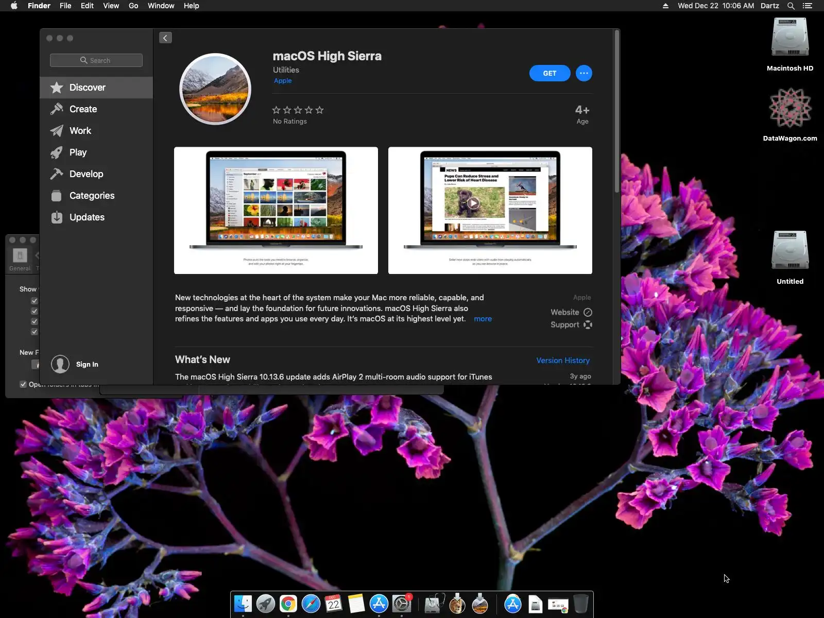824x618 pixels.
Task: Click the GET button for macOS High Sierra
Action: (550, 73)
